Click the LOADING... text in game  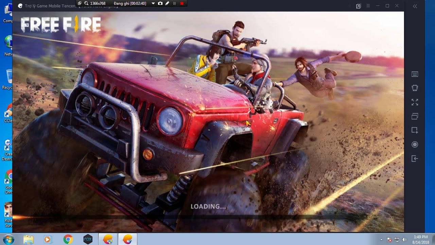(208, 207)
